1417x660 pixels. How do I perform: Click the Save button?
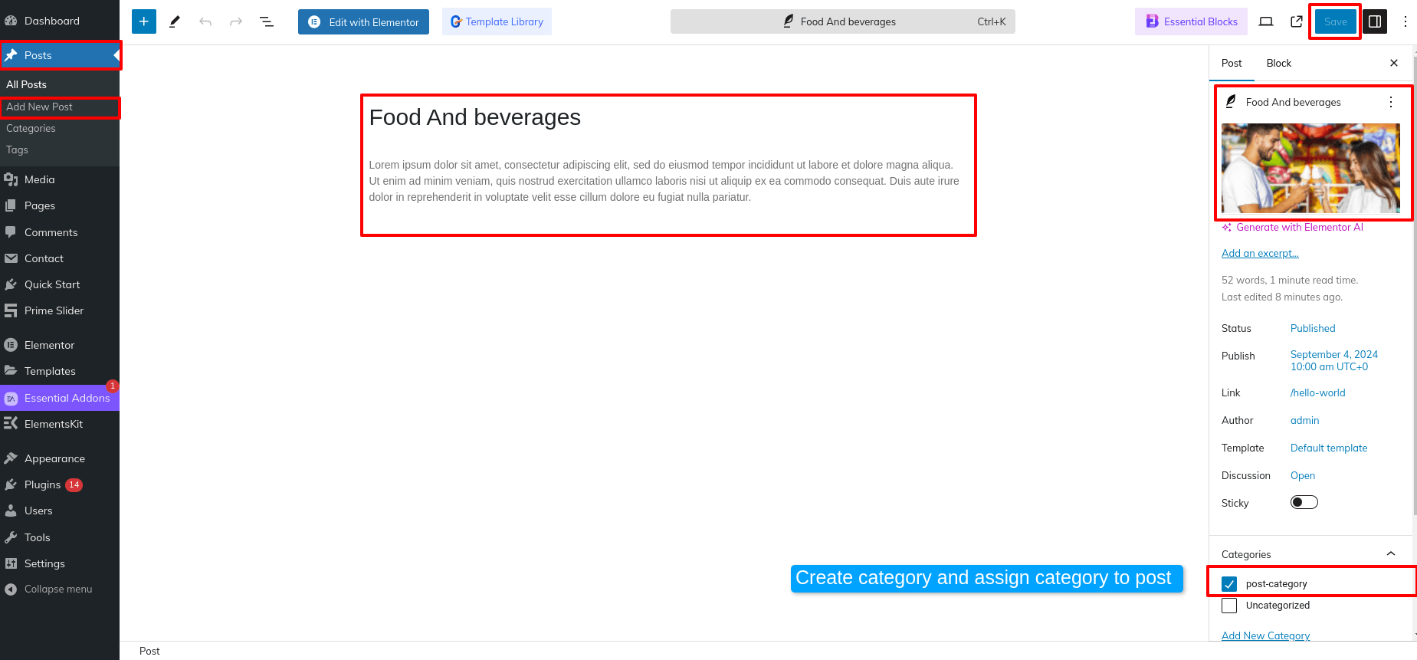(1335, 21)
